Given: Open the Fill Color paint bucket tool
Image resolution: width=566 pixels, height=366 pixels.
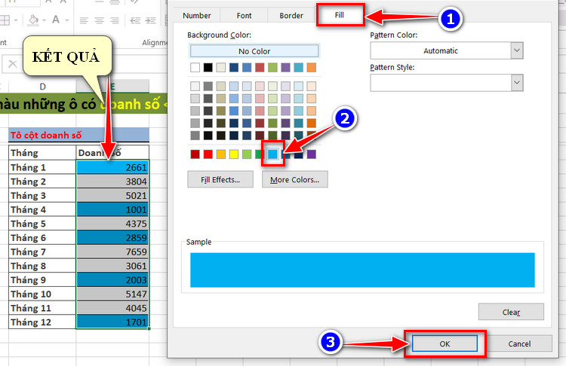Looking at the screenshot, I should tap(33, 20).
